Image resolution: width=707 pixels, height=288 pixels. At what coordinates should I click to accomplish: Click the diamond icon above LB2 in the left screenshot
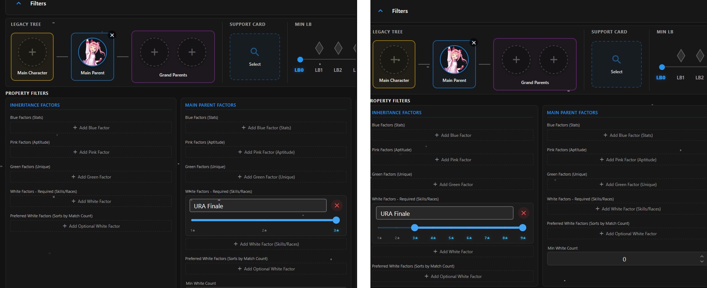click(x=338, y=48)
